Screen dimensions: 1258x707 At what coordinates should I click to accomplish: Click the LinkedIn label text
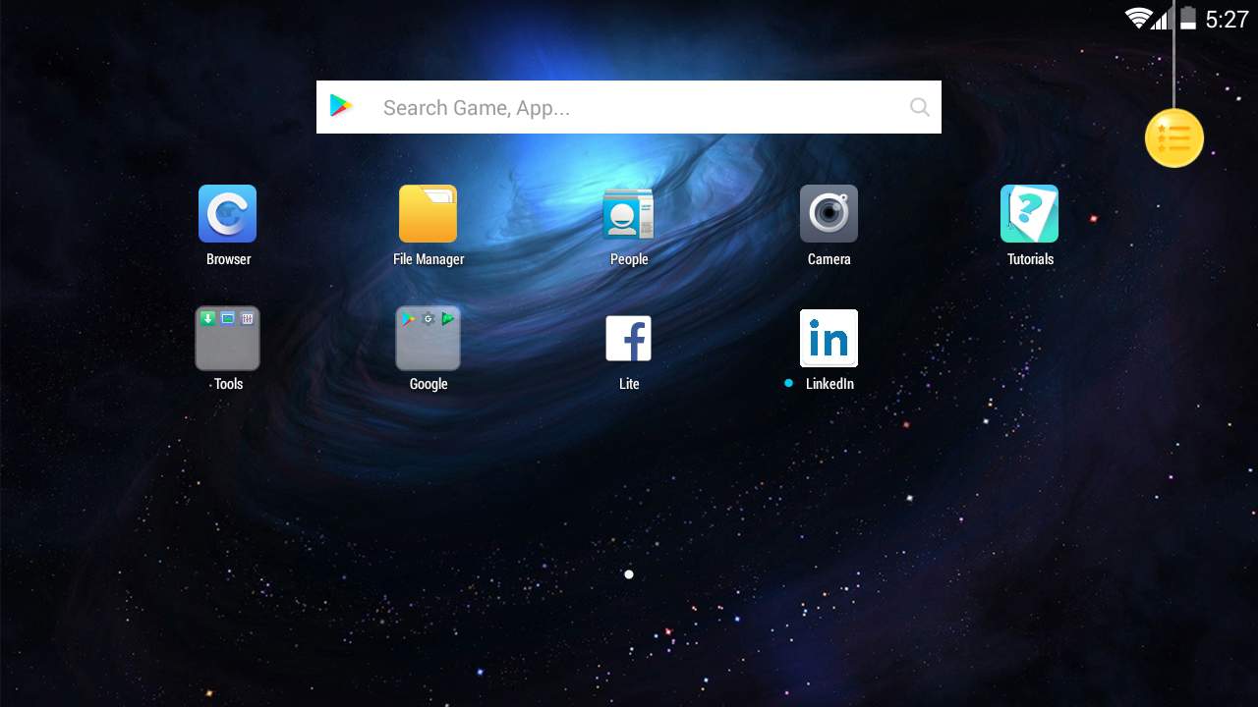coord(829,384)
